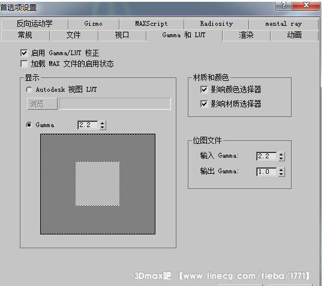Toggle 影响材质选择器 checkbox
The image size is (327, 286).
coord(204,104)
